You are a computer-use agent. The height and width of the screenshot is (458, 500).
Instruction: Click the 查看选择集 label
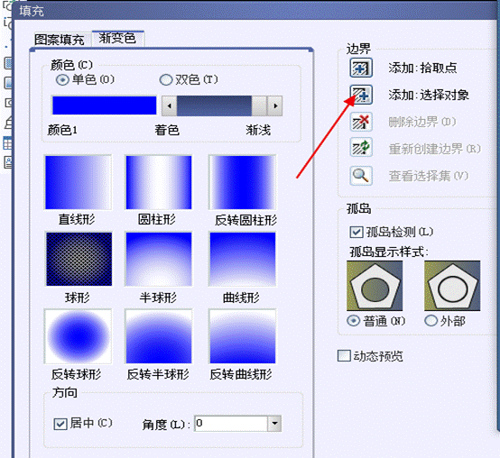pyautogui.click(x=429, y=176)
